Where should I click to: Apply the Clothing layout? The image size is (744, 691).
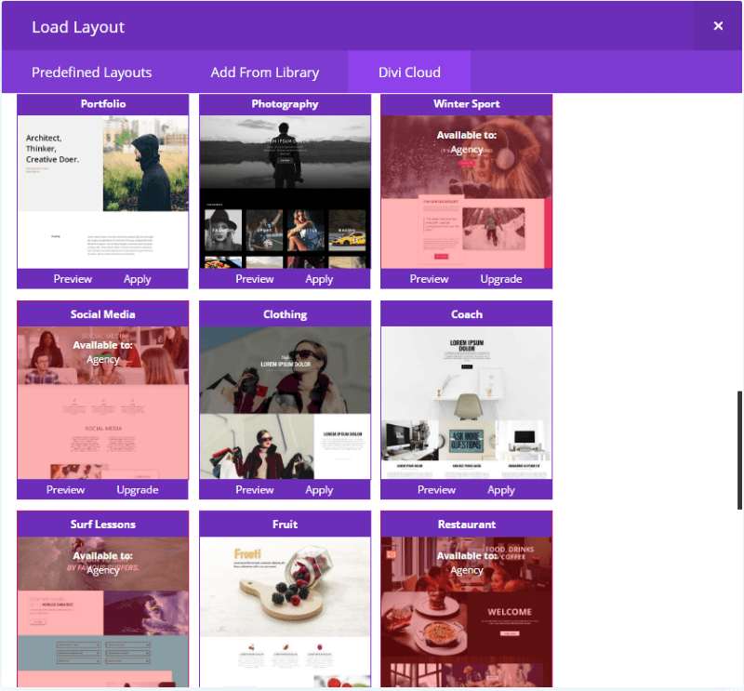319,490
